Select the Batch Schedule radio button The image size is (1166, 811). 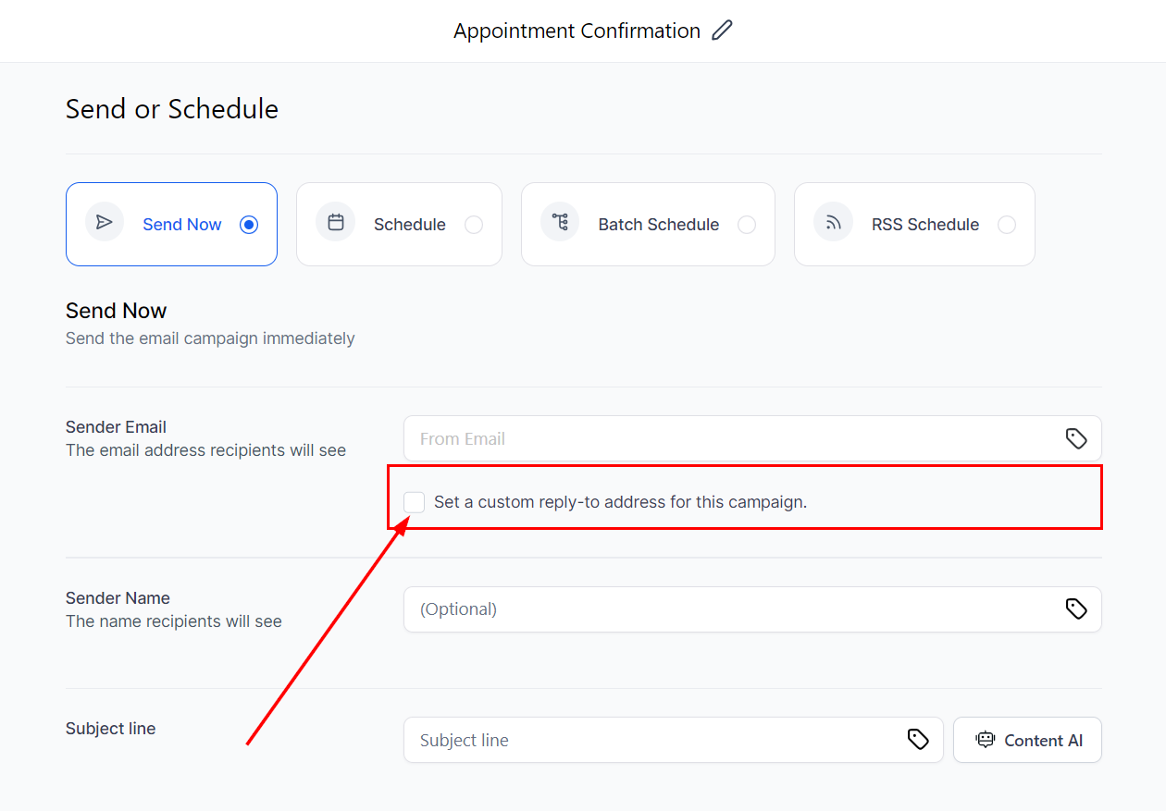[747, 225]
